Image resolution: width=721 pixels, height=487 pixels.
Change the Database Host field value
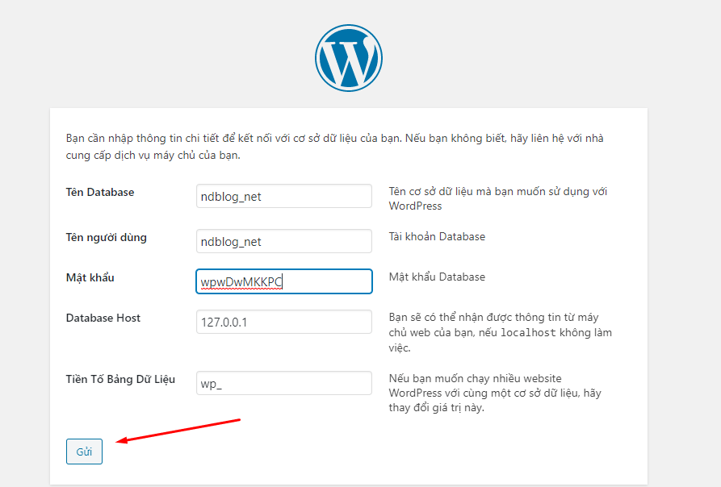click(x=283, y=322)
